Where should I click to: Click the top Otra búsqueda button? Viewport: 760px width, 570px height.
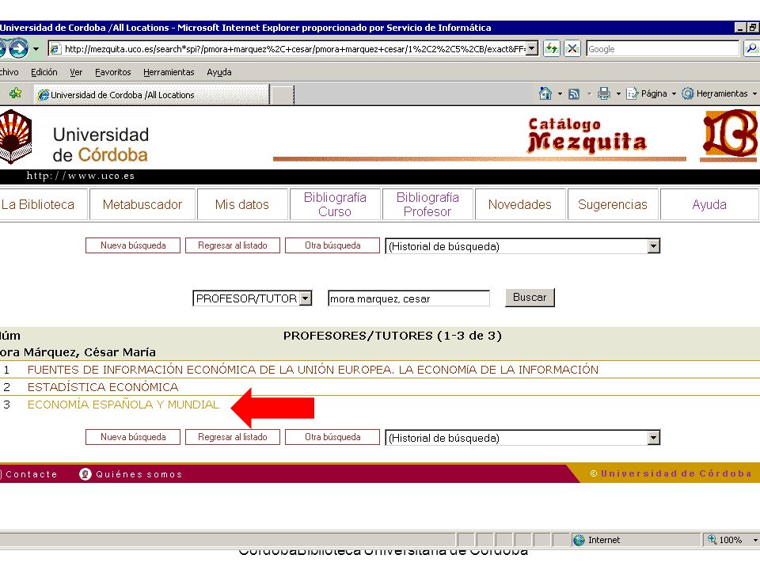tap(332, 245)
